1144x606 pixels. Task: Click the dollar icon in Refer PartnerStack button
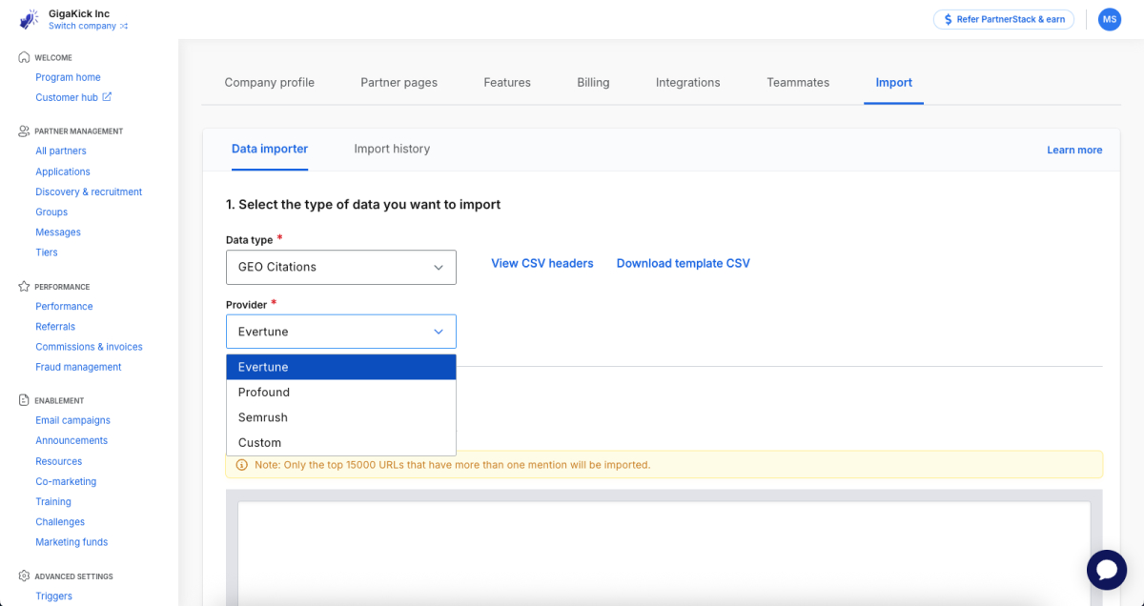pyautogui.click(x=948, y=19)
